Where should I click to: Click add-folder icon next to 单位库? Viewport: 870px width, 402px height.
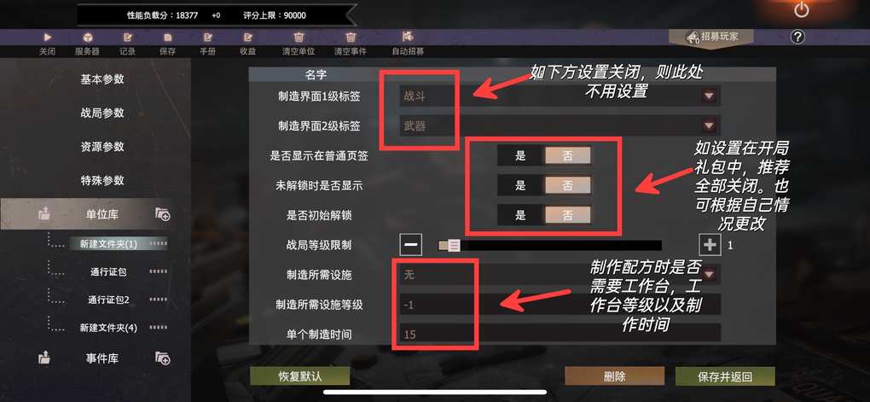(163, 214)
